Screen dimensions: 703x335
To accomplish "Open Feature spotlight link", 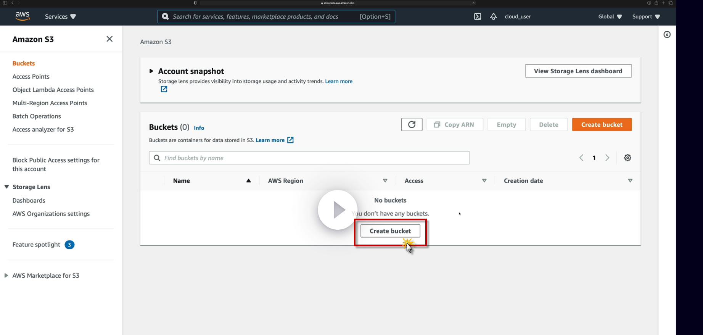I will [36, 245].
